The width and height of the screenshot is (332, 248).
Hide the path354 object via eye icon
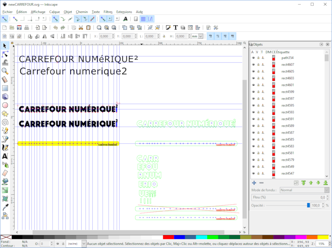tap(253, 58)
